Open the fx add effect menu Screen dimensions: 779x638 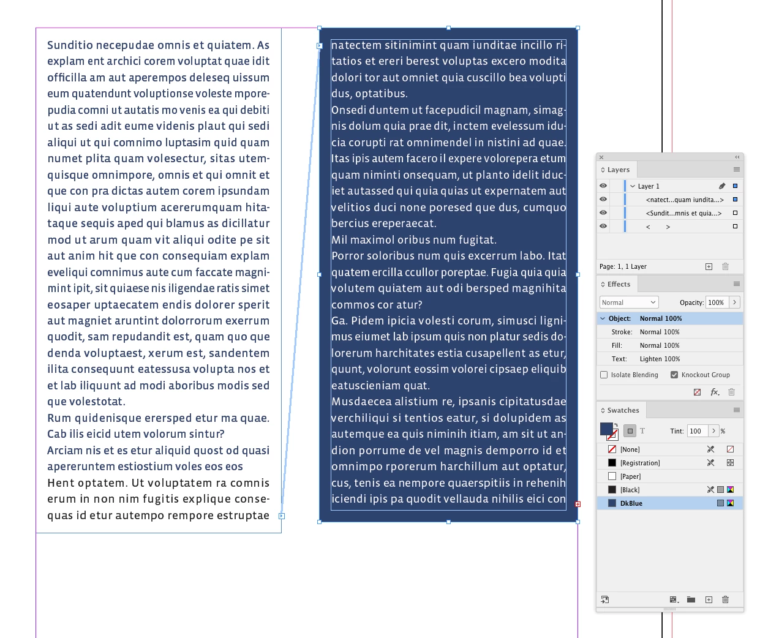[x=715, y=392]
